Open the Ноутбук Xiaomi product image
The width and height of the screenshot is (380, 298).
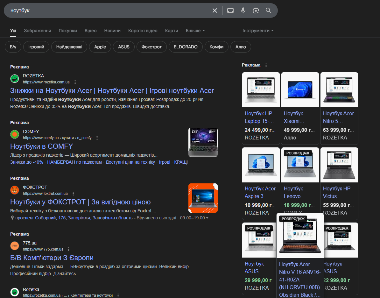point(300,90)
